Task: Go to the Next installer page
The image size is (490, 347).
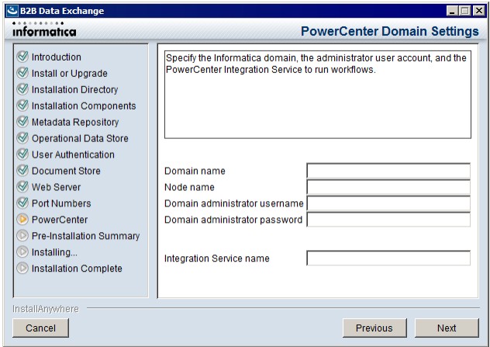Action: (447, 328)
